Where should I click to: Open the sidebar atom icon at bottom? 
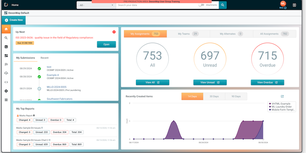(6, 100)
